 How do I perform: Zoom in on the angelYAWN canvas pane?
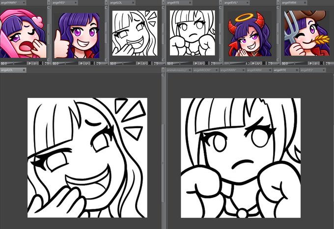35,63
